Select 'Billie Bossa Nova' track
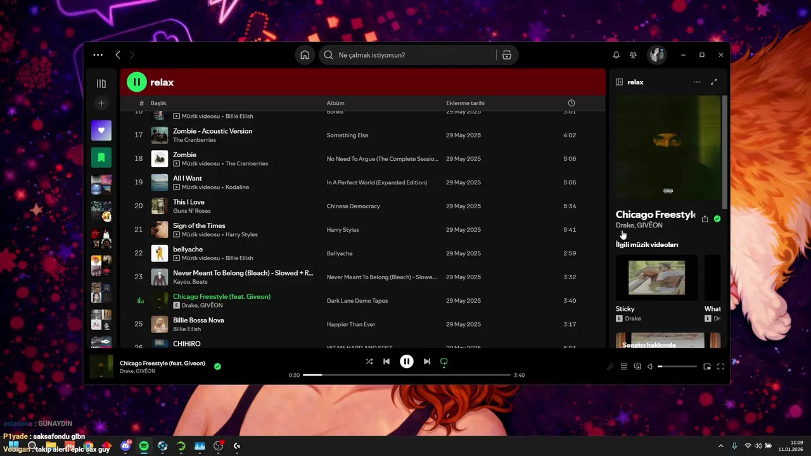 (198, 320)
